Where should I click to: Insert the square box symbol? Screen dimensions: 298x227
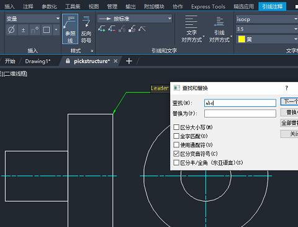[47, 30]
